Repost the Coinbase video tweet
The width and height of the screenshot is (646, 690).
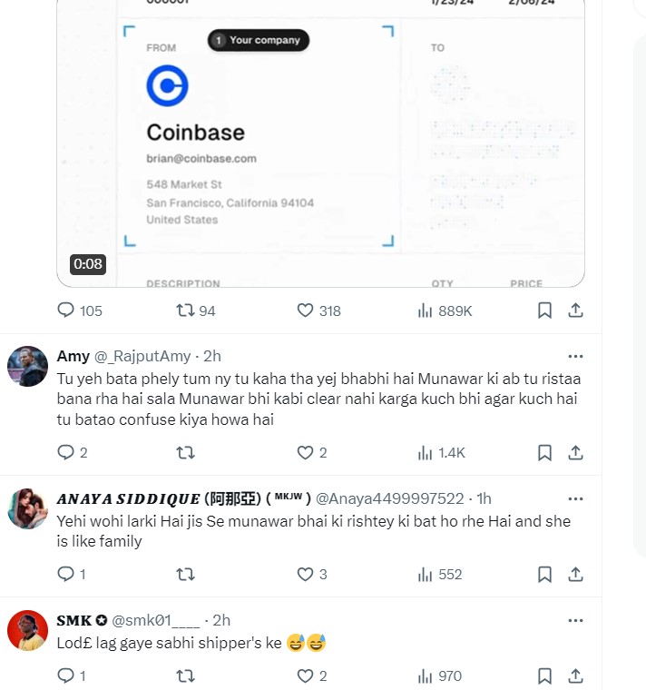click(x=185, y=310)
